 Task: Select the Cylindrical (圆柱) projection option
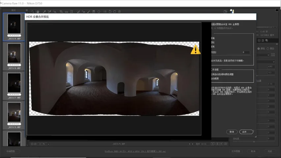click(213, 42)
